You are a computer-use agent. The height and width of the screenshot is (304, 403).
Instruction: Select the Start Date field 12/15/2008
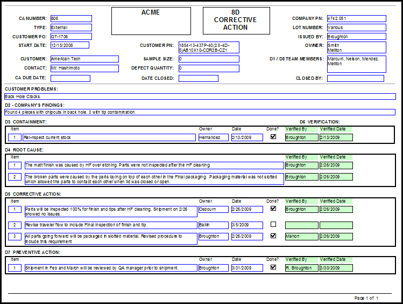[x=70, y=45]
